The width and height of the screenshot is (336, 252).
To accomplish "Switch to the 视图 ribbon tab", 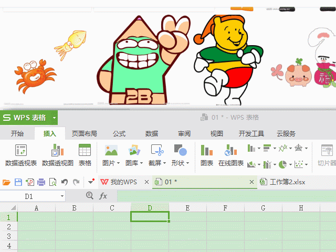I will click(x=217, y=133).
